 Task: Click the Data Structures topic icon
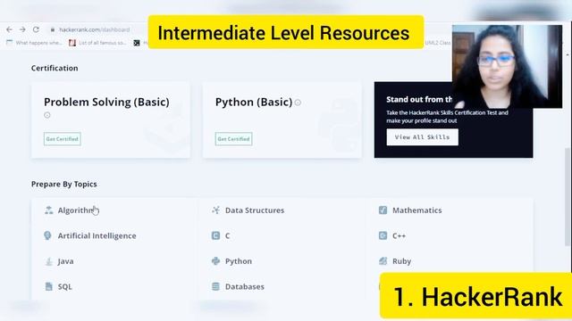[215, 210]
